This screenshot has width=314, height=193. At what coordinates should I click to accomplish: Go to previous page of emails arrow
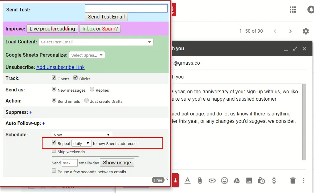coord(275,31)
